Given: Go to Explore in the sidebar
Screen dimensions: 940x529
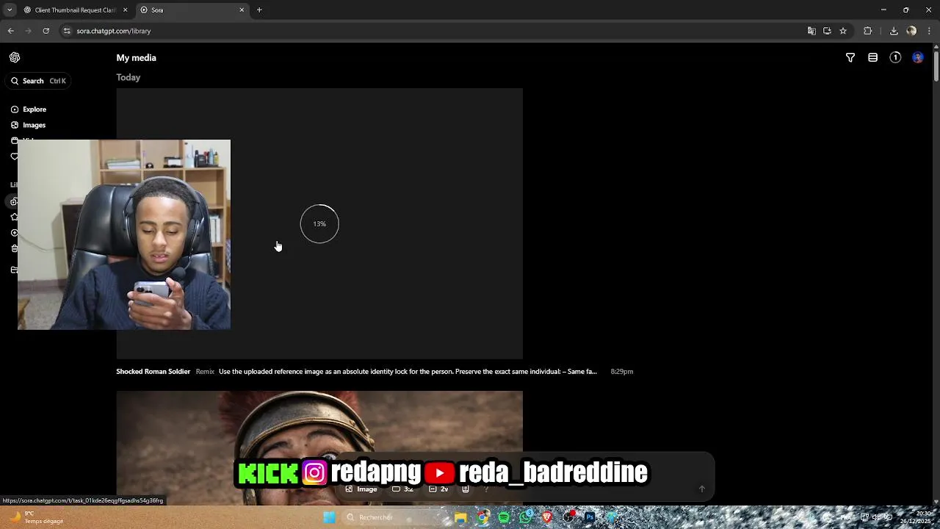Looking at the screenshot, I should click(x=29, y=109).
